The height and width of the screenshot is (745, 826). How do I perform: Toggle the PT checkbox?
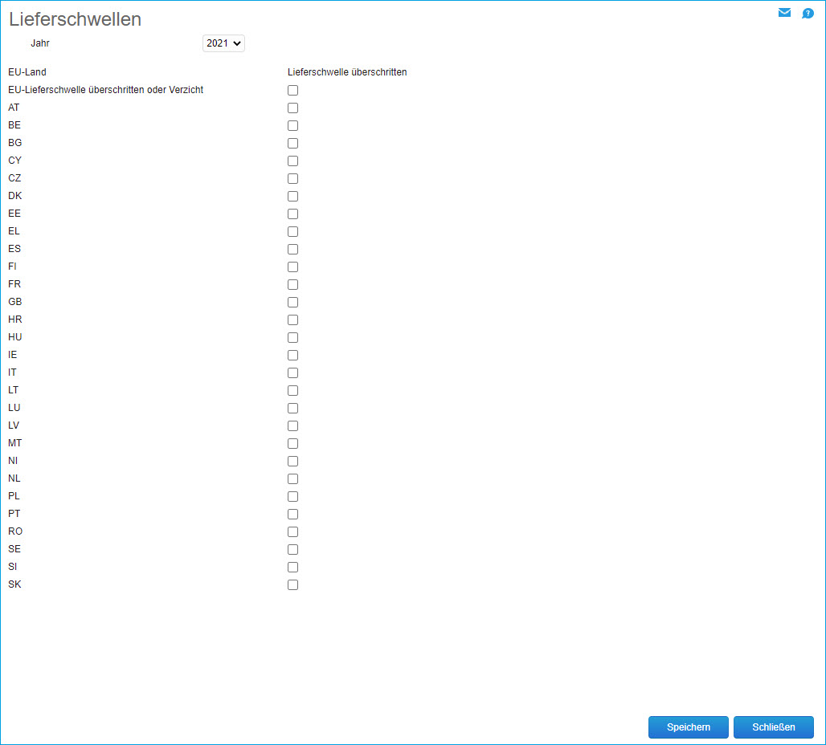(293, 514)
